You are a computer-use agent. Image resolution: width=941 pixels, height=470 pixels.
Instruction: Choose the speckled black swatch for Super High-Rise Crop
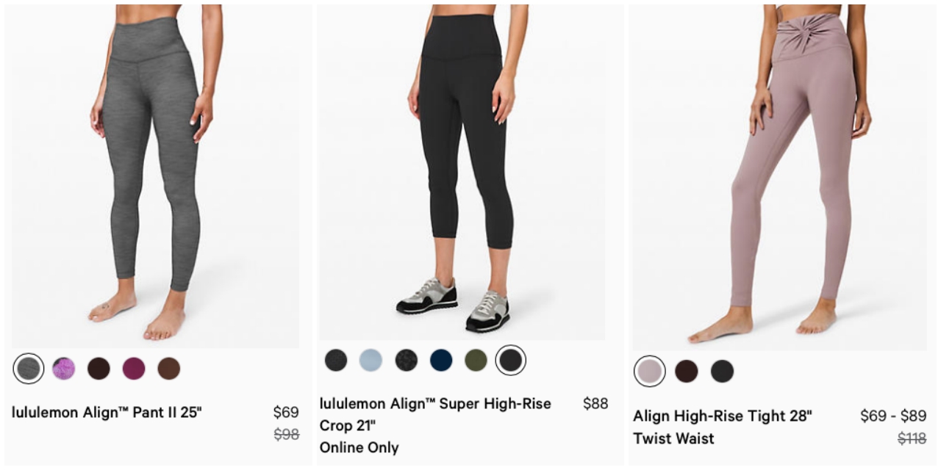[406, 360]
